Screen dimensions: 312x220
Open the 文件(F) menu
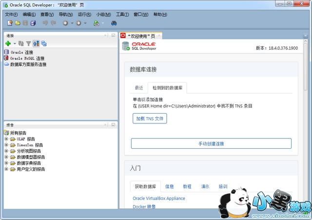(11, 14)
